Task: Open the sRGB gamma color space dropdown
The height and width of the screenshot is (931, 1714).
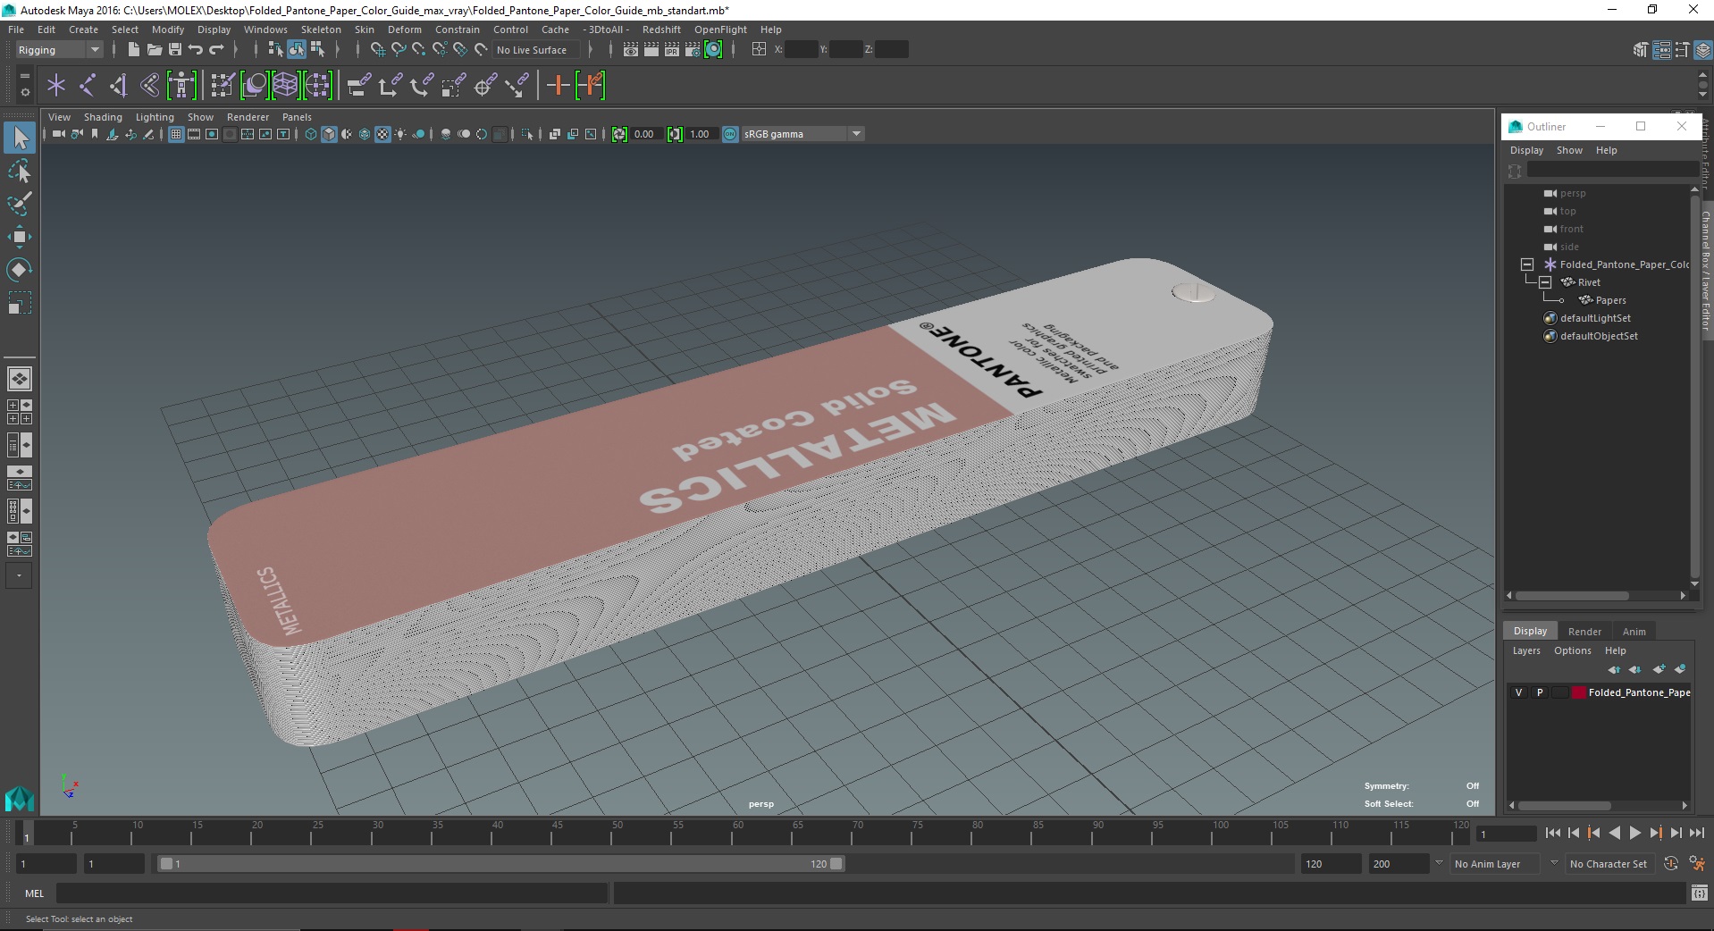Action: 802,134
